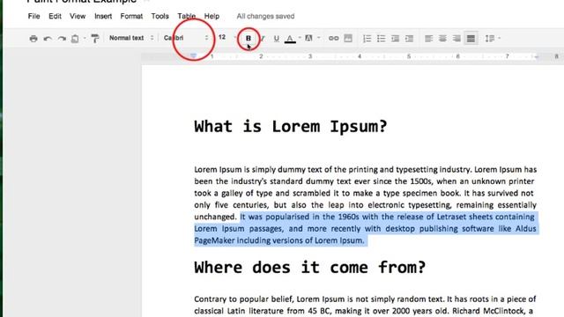Viewport: 564px width, 317px height.
Task: Open the web clipboard icon
Action: pyautogui.click(x=75, y=38)
